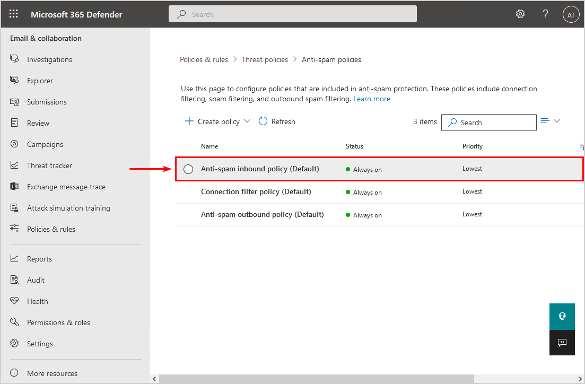Open the list view options dropdown
This screenshot has height=384, width=585.
551,121
